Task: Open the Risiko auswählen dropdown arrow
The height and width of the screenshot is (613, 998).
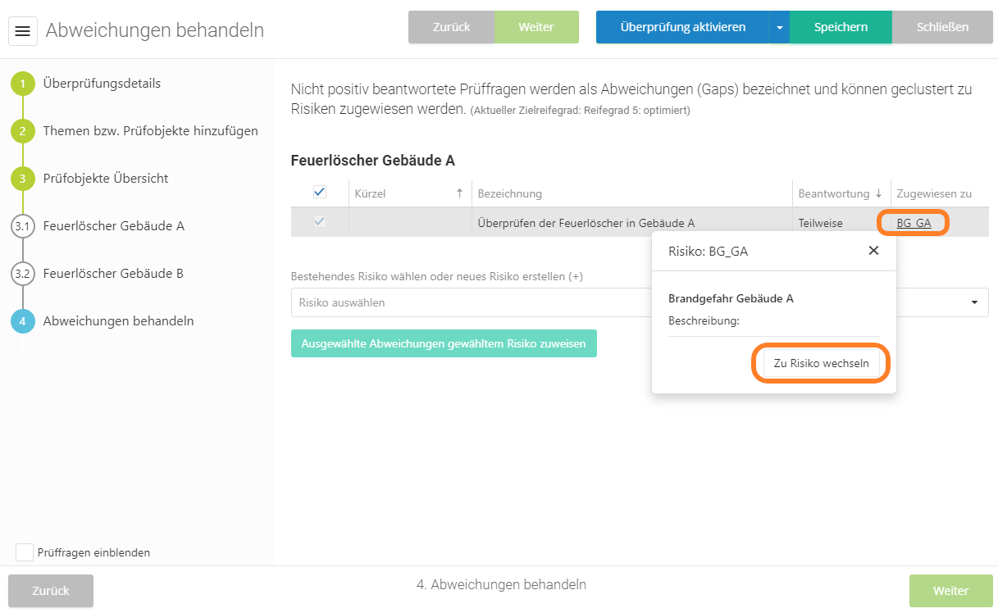Action: pos(974,302)
